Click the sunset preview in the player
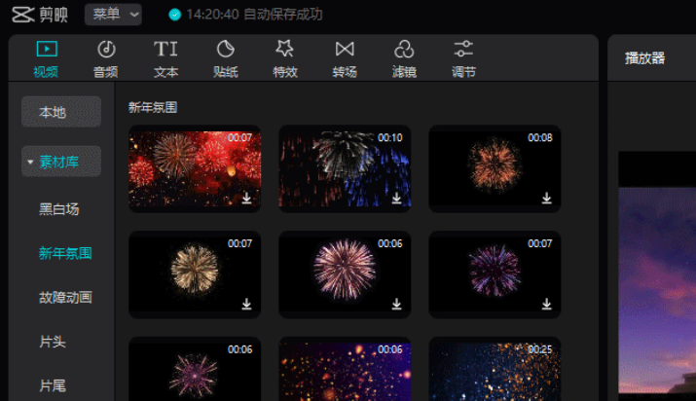The image size is (696, 401). pyautogui.click(x=657, y=291)
